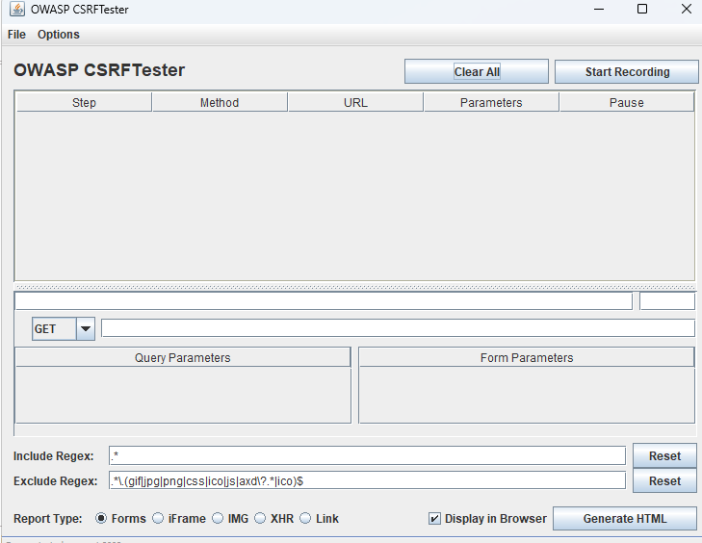Click the Generate HTML button
This screenshot has width=702, height=543.
click(x=625, y=518)
